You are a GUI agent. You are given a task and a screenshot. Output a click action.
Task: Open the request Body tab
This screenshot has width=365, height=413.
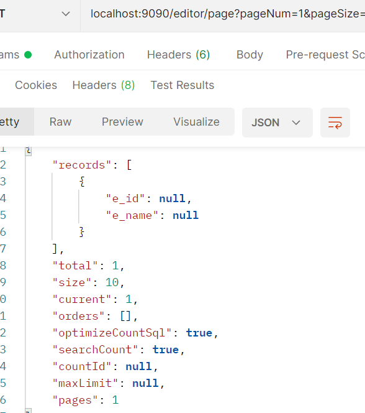click(250, 55)
